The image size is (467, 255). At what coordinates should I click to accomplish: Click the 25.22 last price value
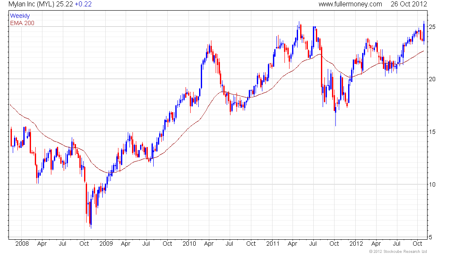pos(65,4)
